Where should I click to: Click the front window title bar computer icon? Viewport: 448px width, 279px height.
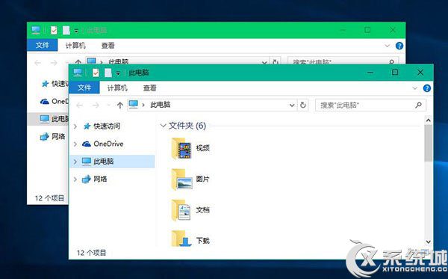coord(78,73)
